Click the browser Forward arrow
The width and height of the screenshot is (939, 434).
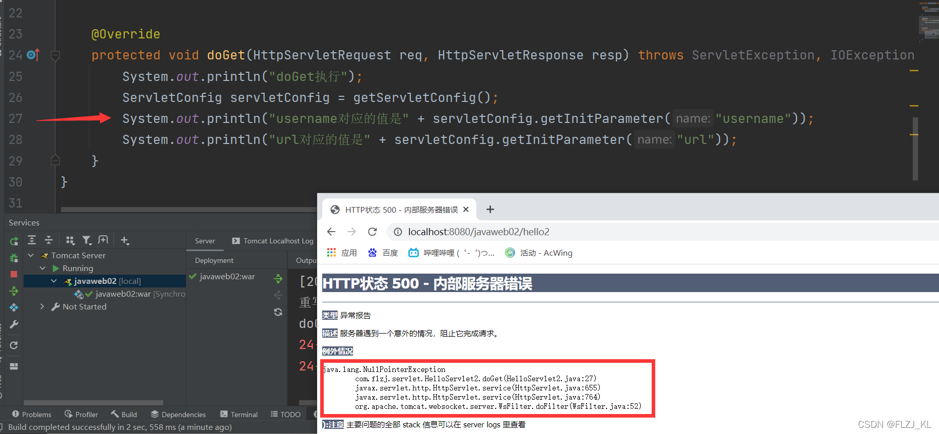(352, 232)
